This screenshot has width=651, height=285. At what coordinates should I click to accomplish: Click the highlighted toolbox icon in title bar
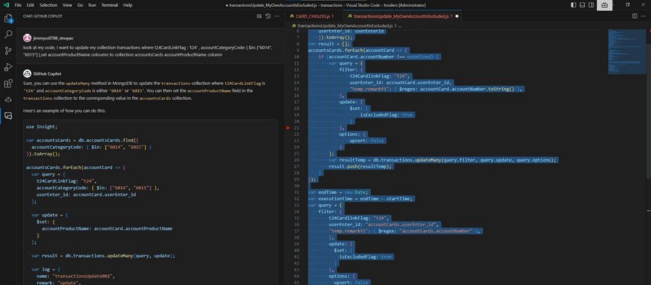coord(604,5)
